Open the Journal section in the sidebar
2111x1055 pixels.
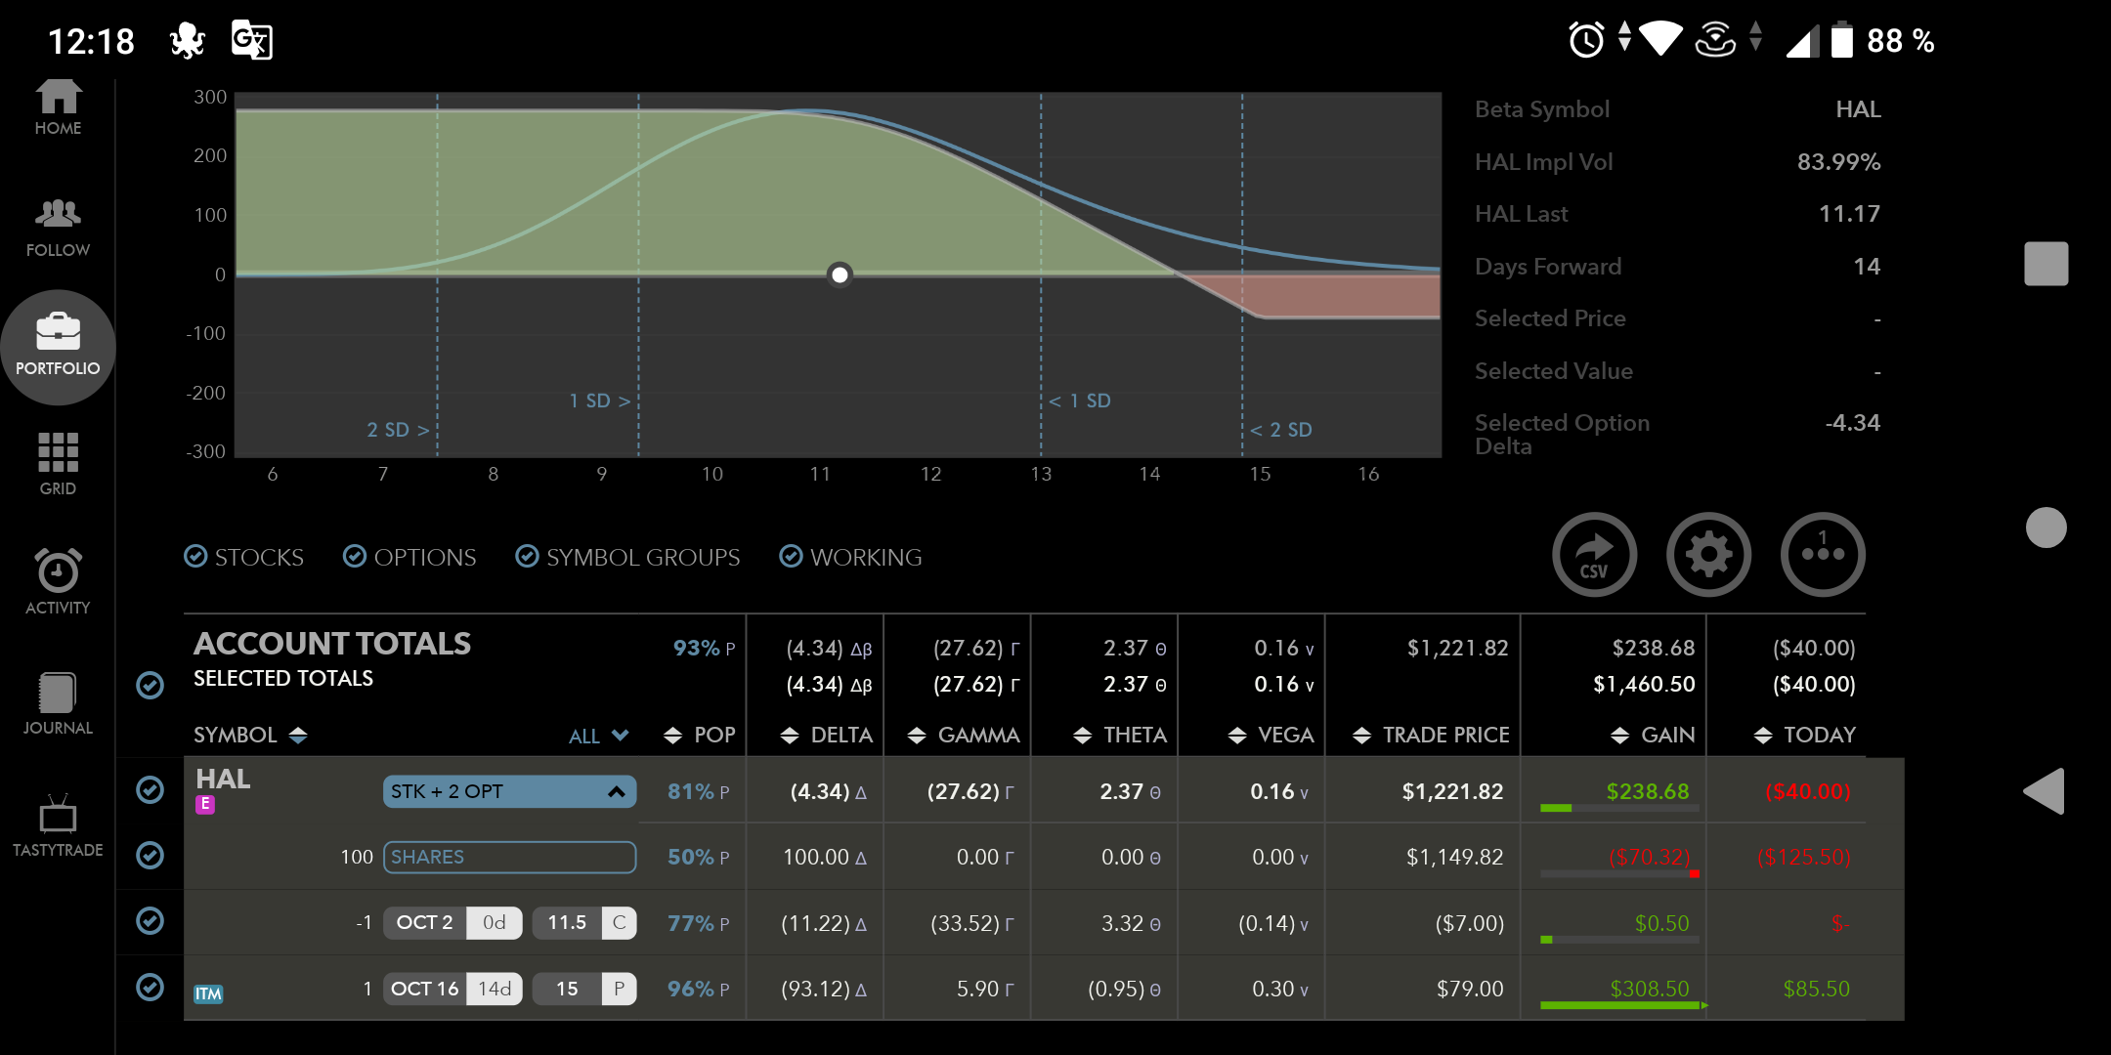pos(58,703)
